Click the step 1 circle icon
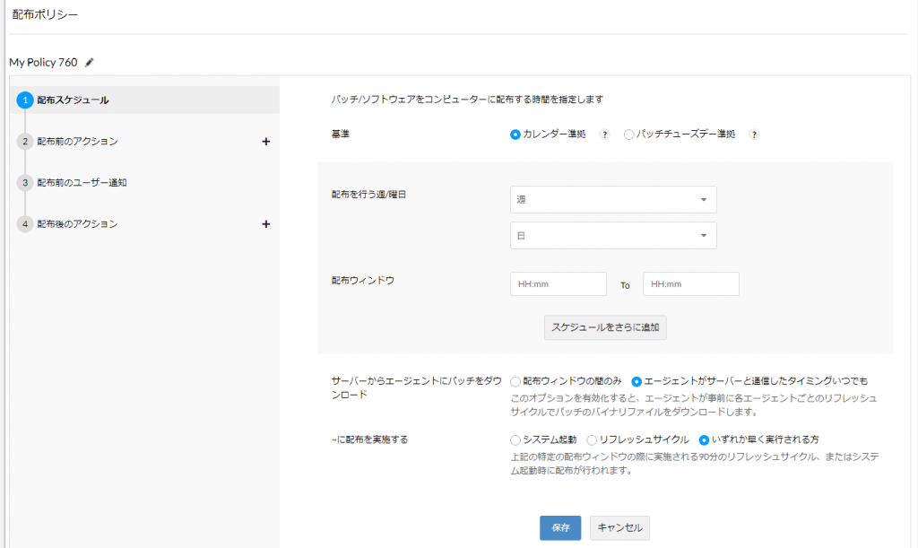Viewport: 918px width, 548px height. point(25,100)
